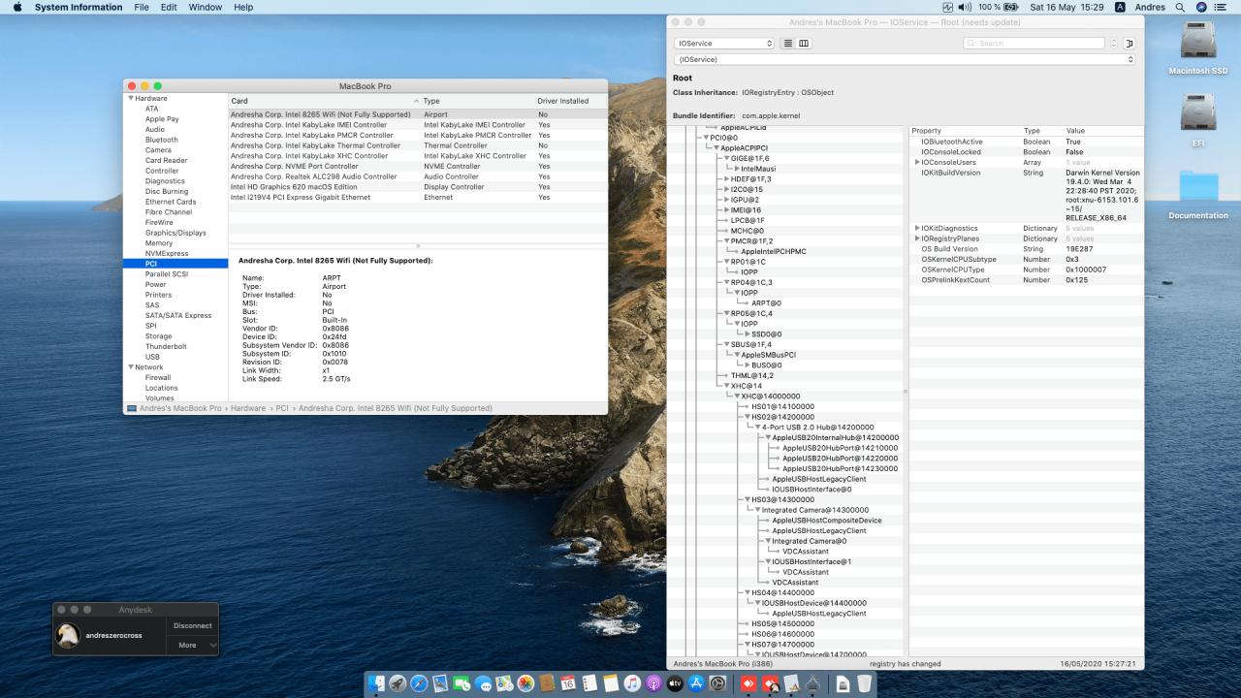Image resolution: width=1241 pixels, height=698 pixels.
Task: Click Spotlight search icon in menu bar
Action: [1180, 7]
